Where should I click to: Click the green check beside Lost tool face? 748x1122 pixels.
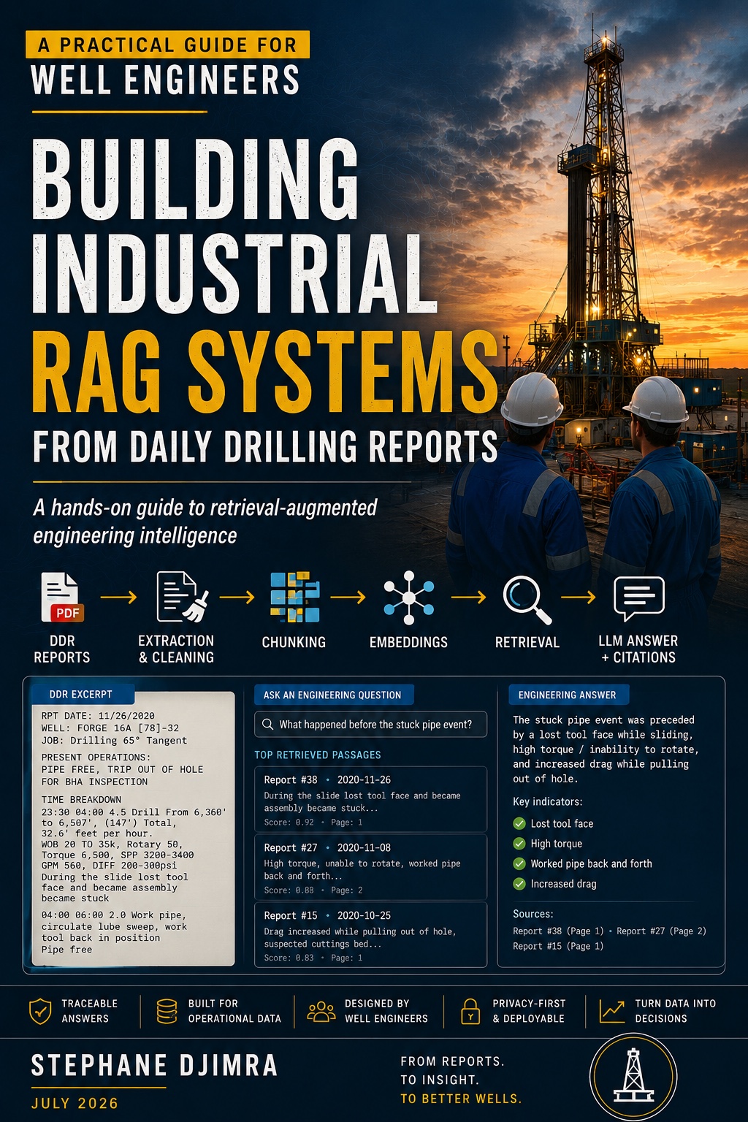(x=519, y=823)
